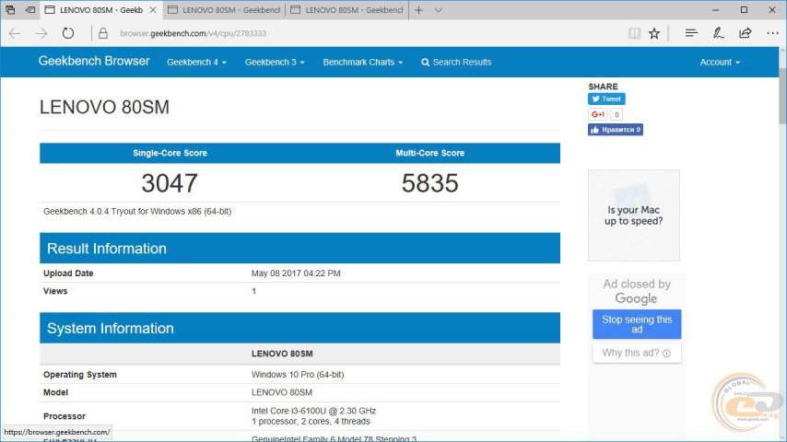The height and width of the screenshot is (442, 787).
Task: Open Reading view book icon
Action: point(634,34)
